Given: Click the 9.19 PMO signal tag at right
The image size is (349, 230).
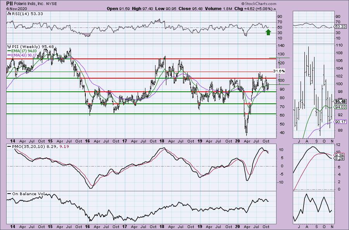Looking at the screenshot, I should coord(339,155).
